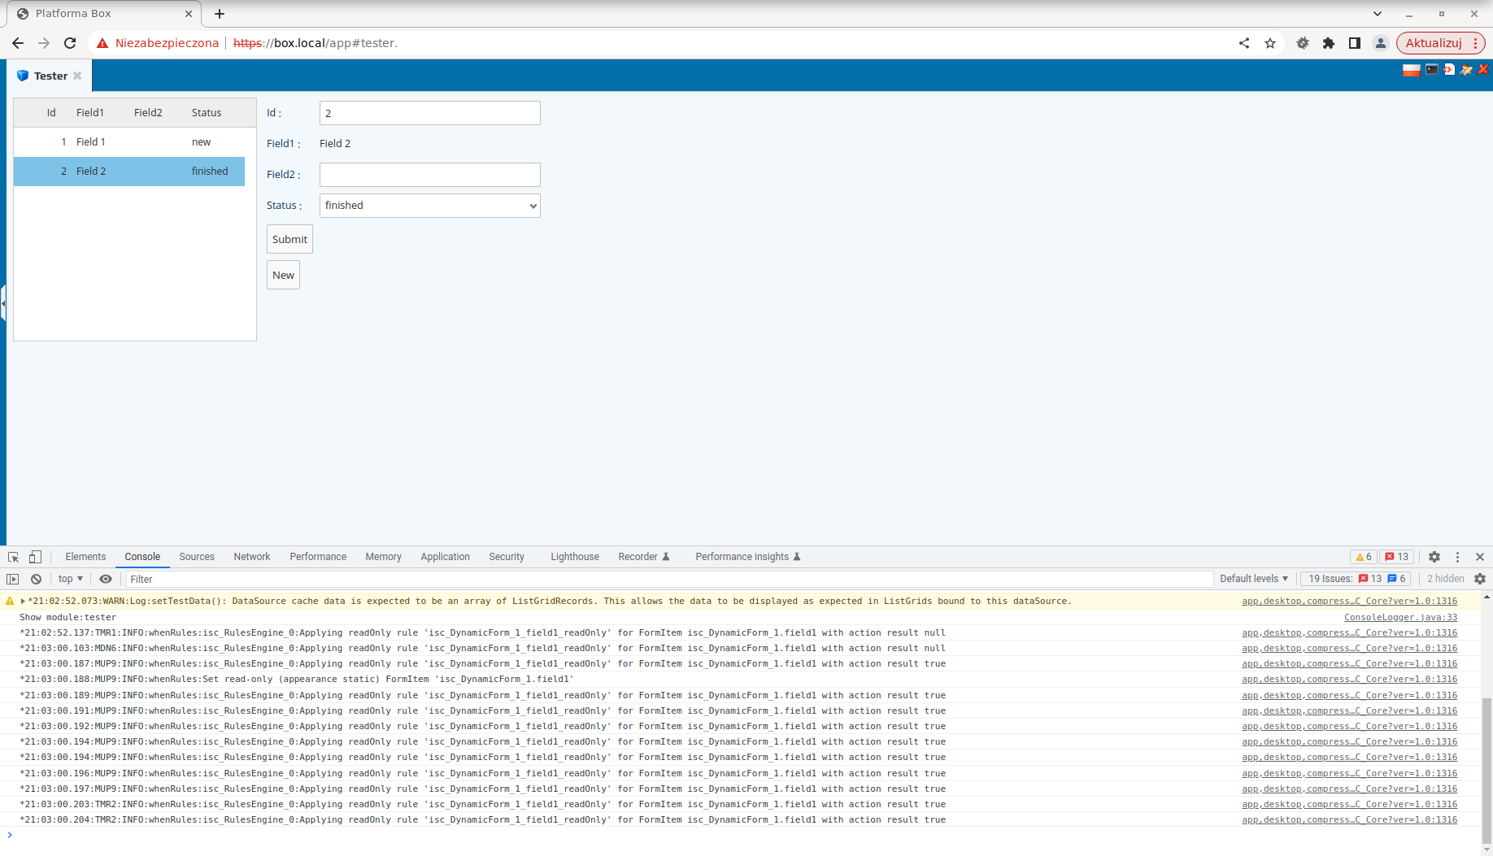1493x856 pixels.
Task: Toggle live expression eye icon
Action: [106, 579]
